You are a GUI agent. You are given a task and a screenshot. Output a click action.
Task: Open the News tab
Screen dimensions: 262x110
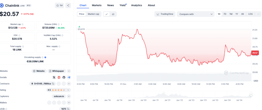pyautogui.click(x=111, y=5)
